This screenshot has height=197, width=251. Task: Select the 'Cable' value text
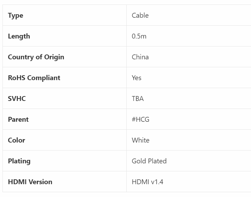(x=140, y=15)
